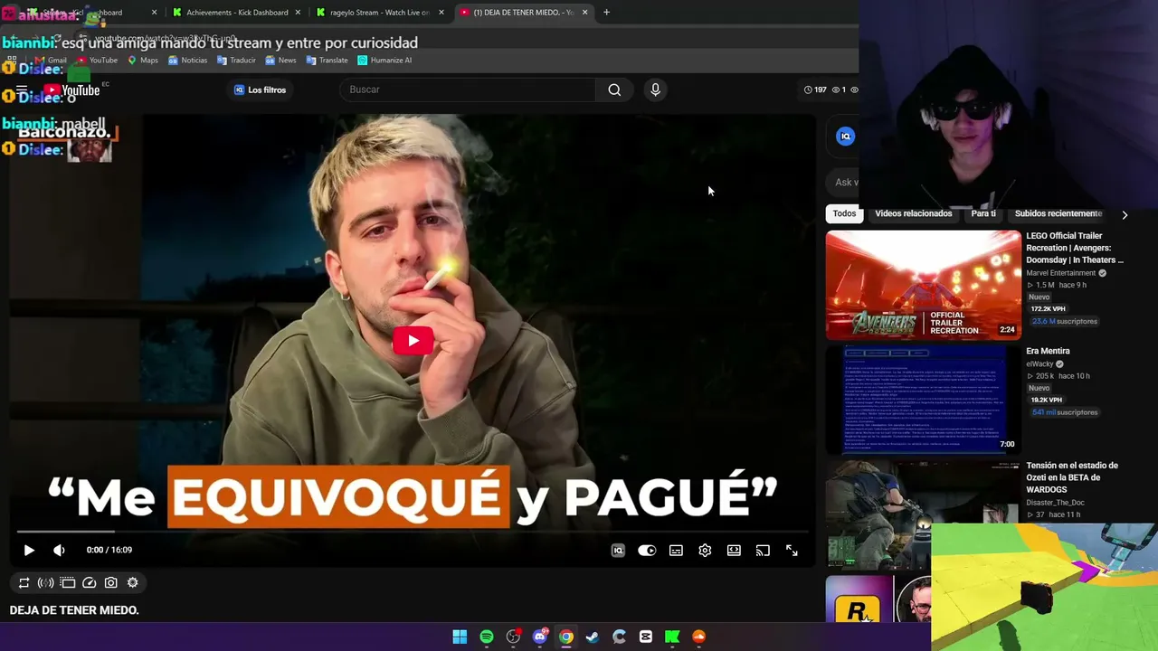Open the Humanize AI bookmark
Screen dimensions: 1158x651
tap(384, 61)
